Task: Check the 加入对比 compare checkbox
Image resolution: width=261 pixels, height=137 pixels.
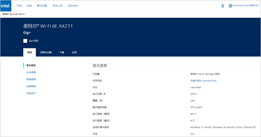Action: click(25, 41)
